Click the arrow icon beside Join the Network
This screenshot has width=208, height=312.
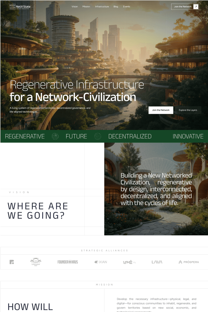[x=196, y=7]
